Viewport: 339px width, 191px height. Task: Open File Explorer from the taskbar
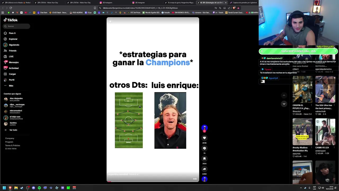(x=16, y=188)
